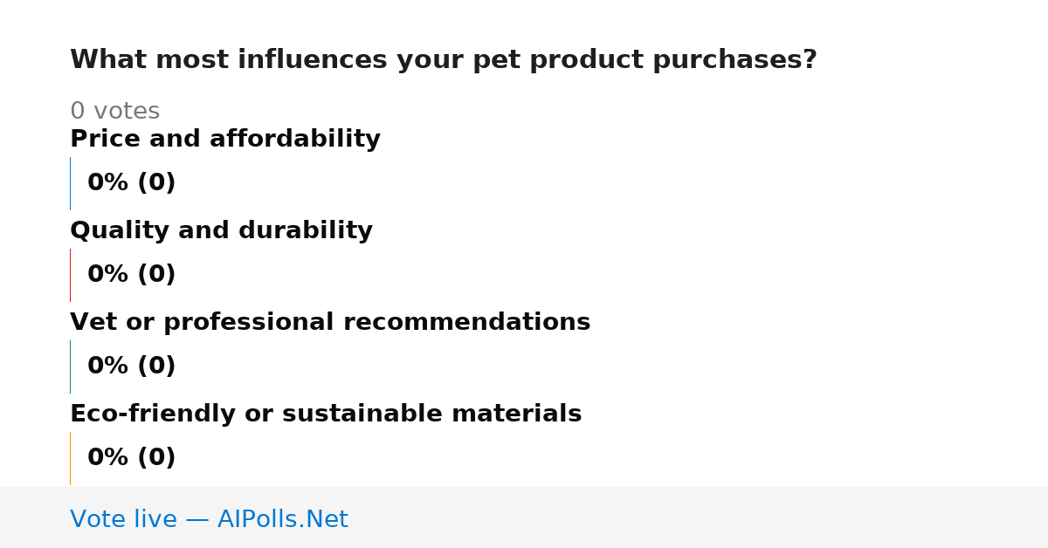The height and width of the screenshot is (548, 1048).
Task: Click the word 'materials' in fourth option
Action: (x=520, y=414)
